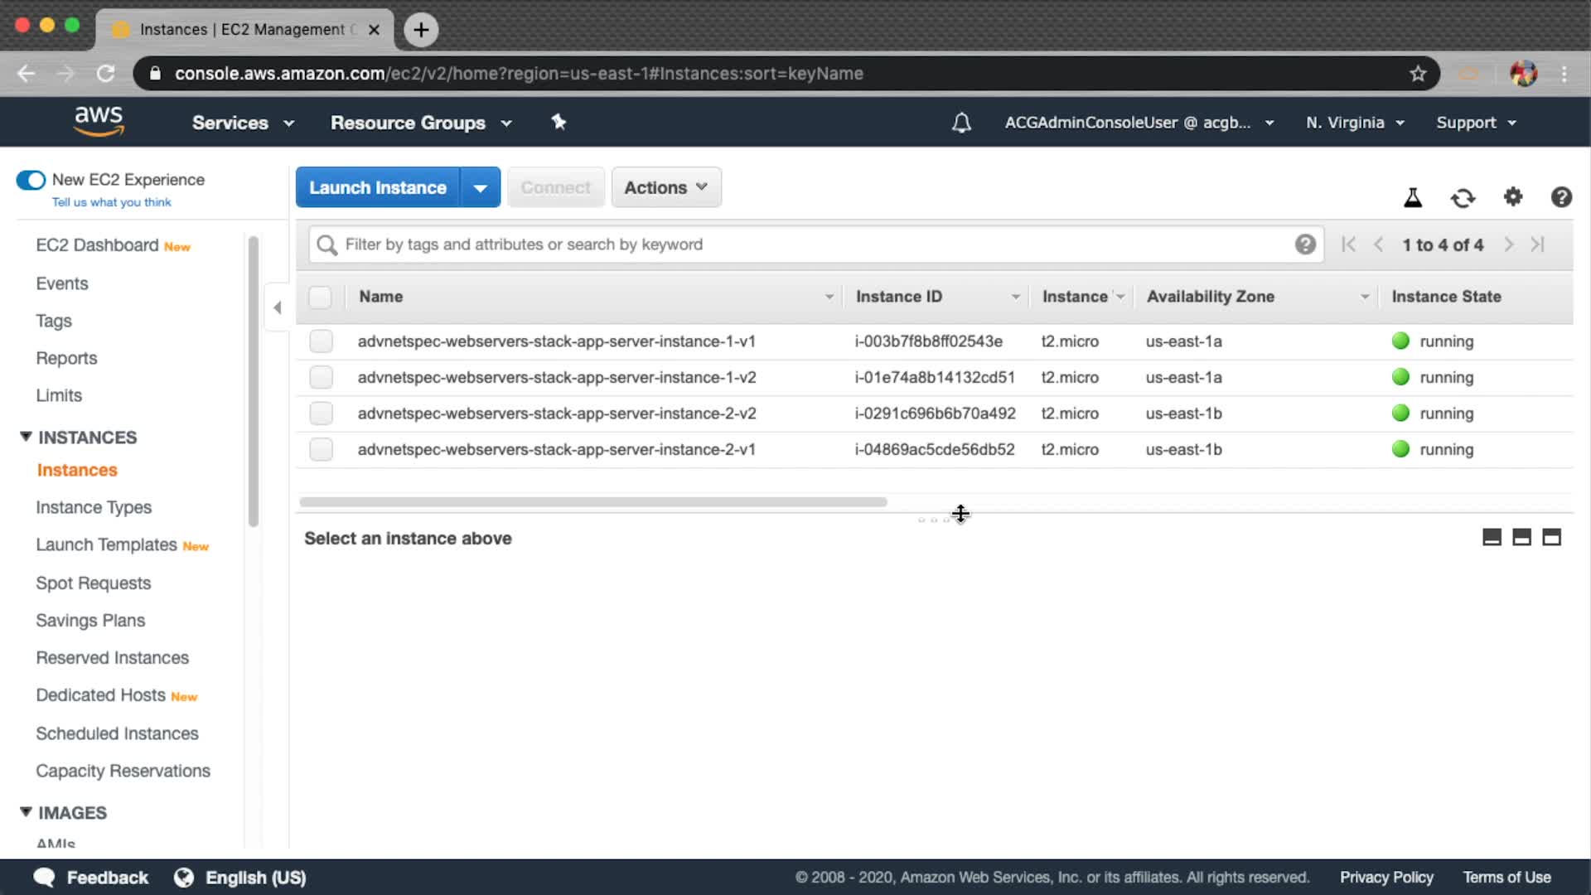Viewport: 1591px width, 895px height.
Task: Open Instance Types in sidebar
Action: [94, 507]
